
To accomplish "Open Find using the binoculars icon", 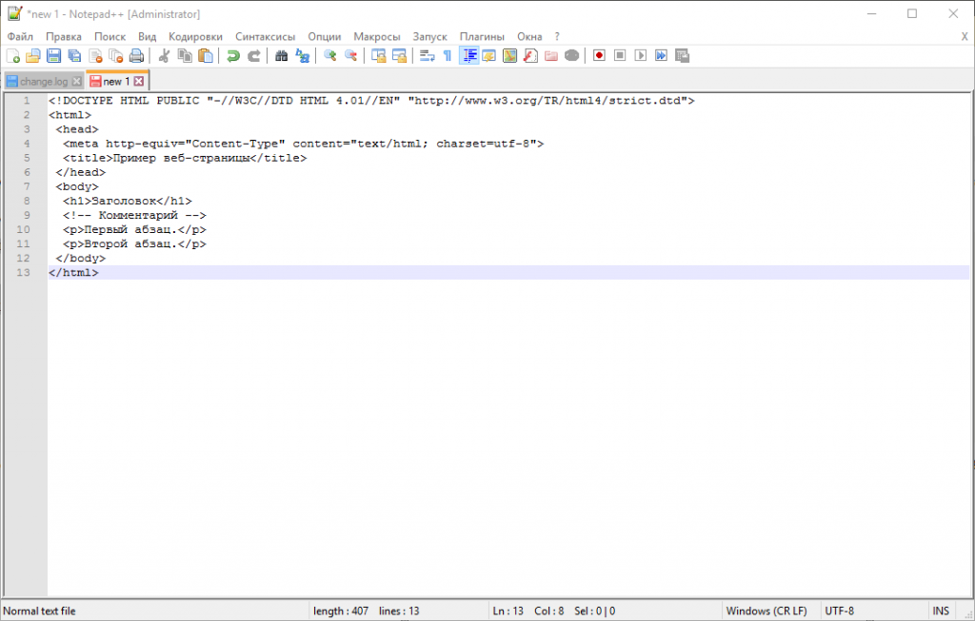I will tap(282, 56).
